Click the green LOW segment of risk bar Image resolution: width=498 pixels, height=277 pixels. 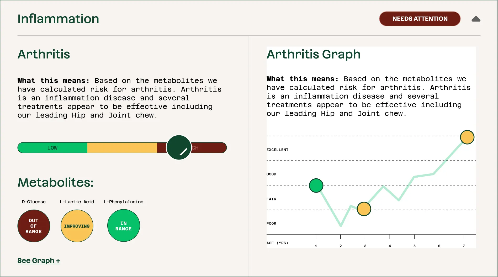(x=52, y=148)
